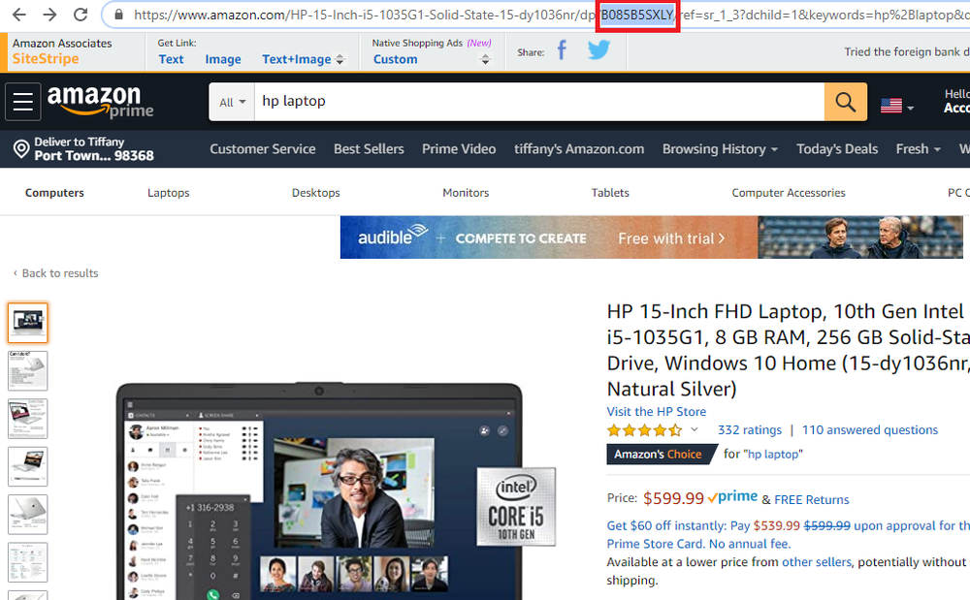Select the third product thumbnail
This screenshot has height=600, width=970.
pos(28,419)
